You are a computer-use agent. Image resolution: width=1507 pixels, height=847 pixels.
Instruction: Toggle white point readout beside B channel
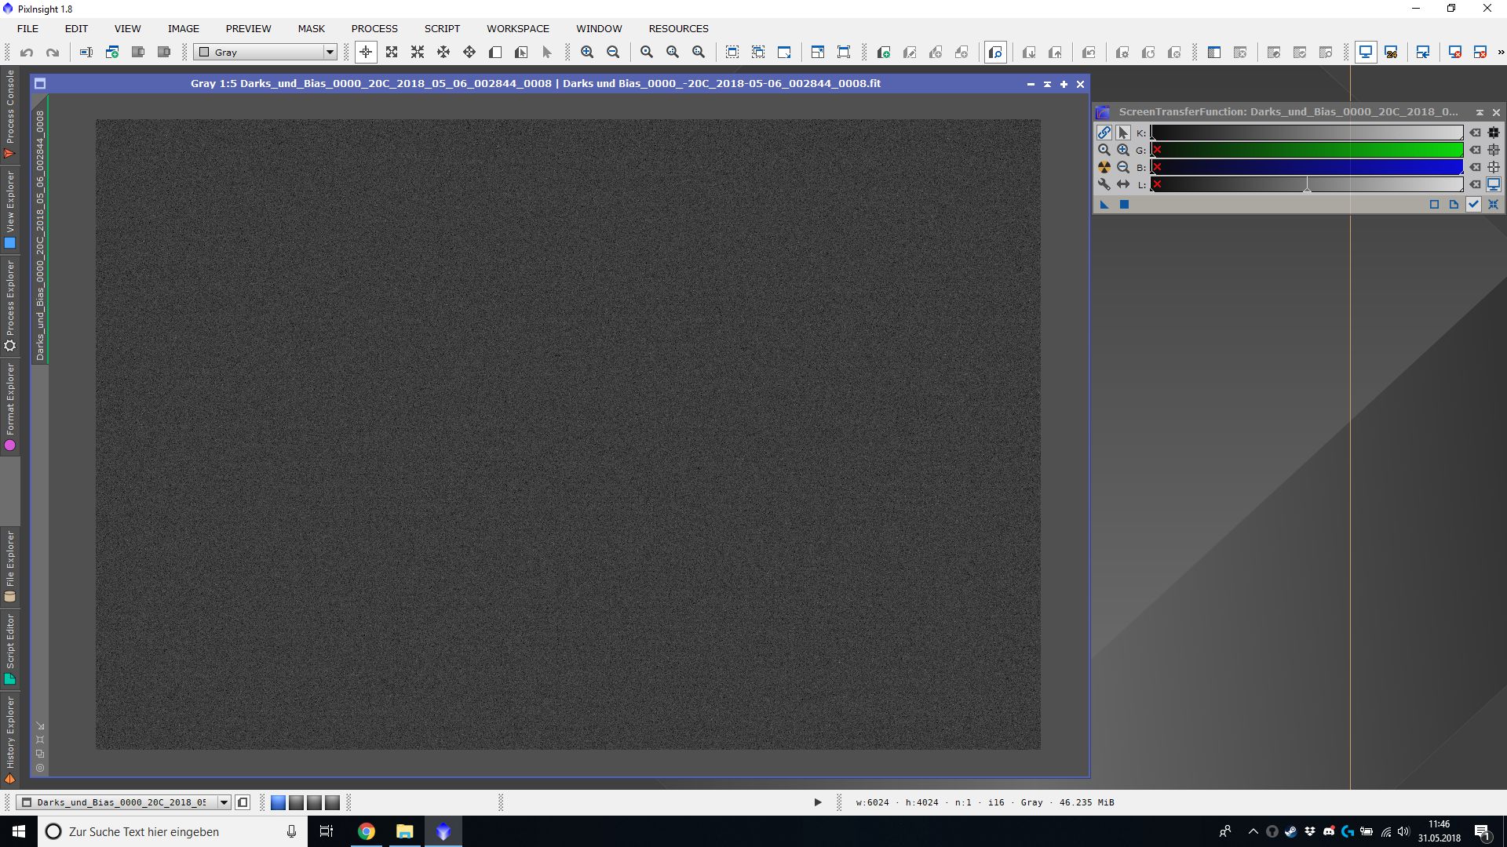tap(1494, 167)
